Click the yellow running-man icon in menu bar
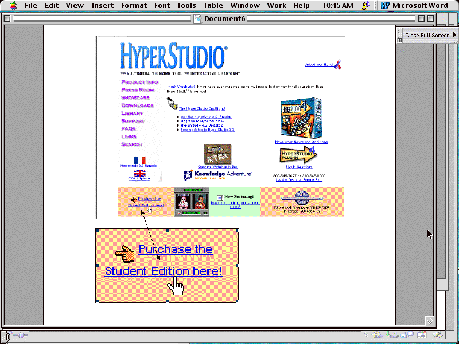This screenshot has height=344, width=459. click(x=365, y=6)
